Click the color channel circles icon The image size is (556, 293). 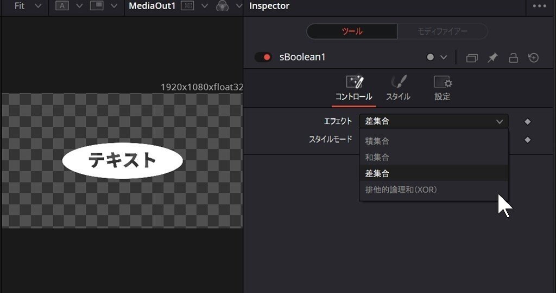click(222, 6)
